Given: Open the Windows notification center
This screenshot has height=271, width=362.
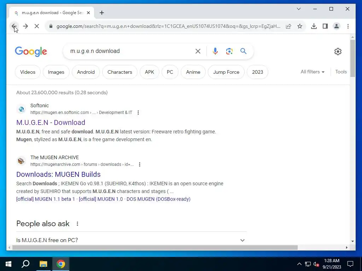Looking at the screenshot, I should tap(350, 264).
